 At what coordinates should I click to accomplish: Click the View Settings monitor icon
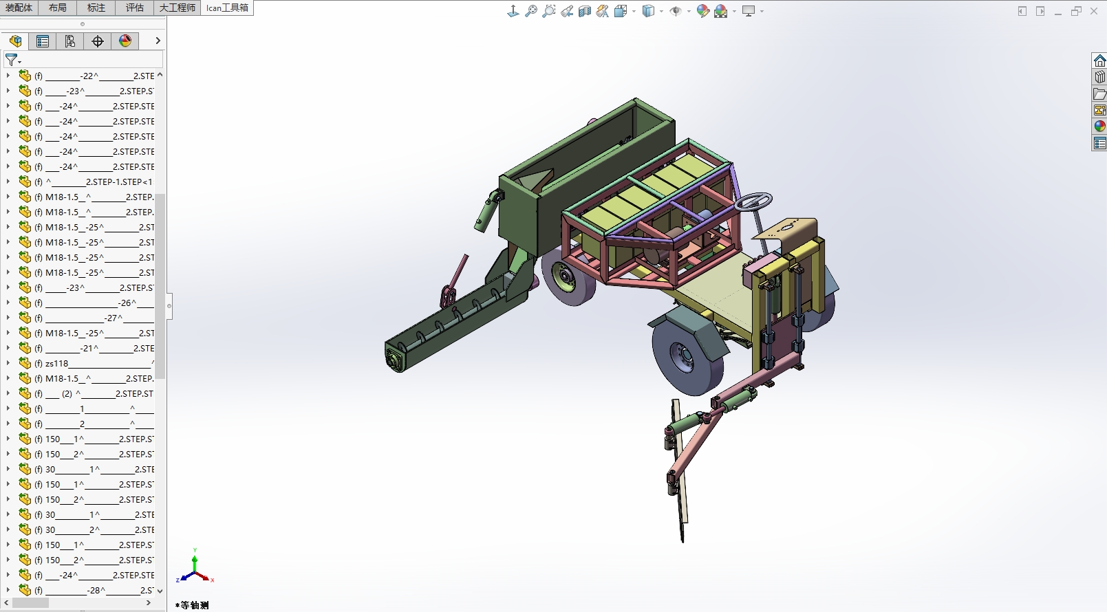click(x=749, y=11)
